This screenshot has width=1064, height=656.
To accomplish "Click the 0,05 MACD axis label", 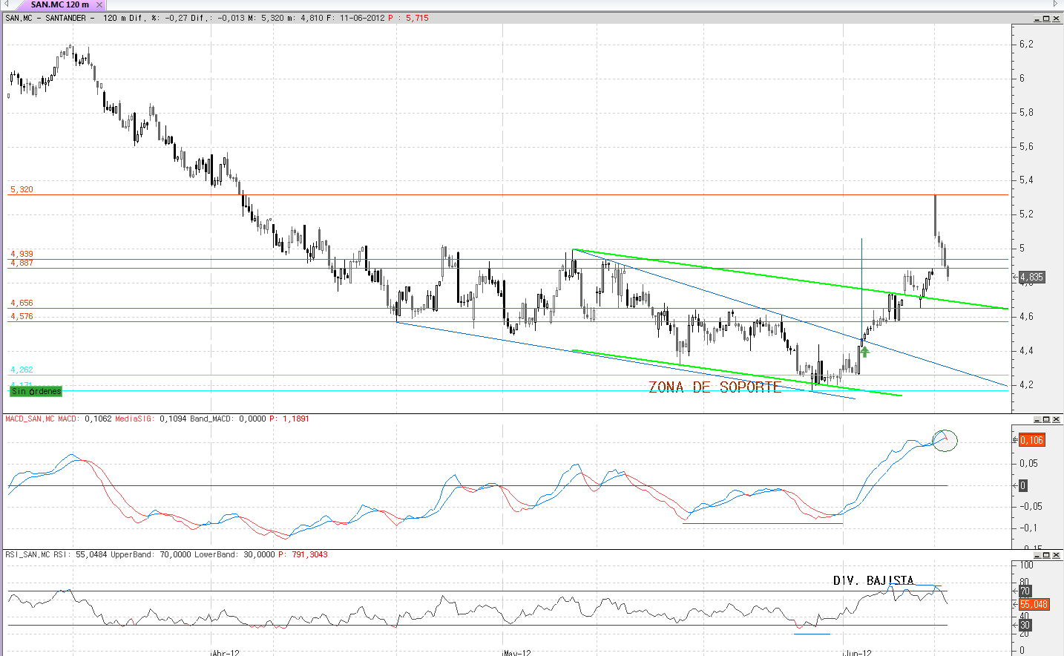I will pos(1028,463).
